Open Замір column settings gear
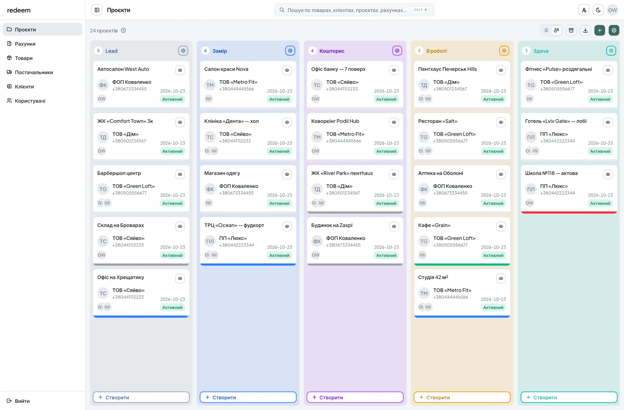This screenshot has width=624, height=410. [x=290, y=51]
